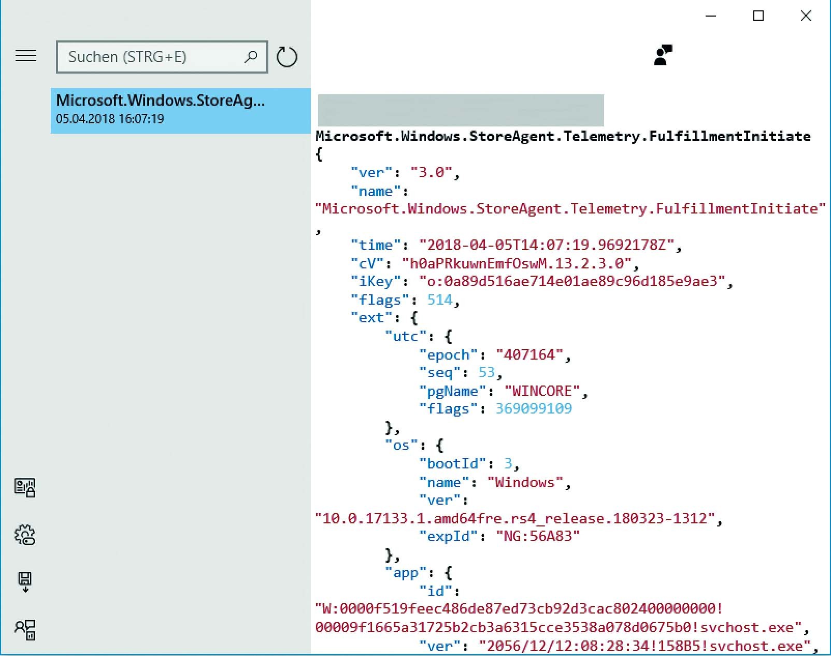This screenshot has width=831, height=656.
Task: Open privacy settings gear icon in sidebar
Action: 25,535
